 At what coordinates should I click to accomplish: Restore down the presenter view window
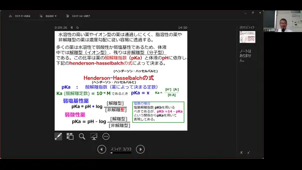[x=253, y=13]
